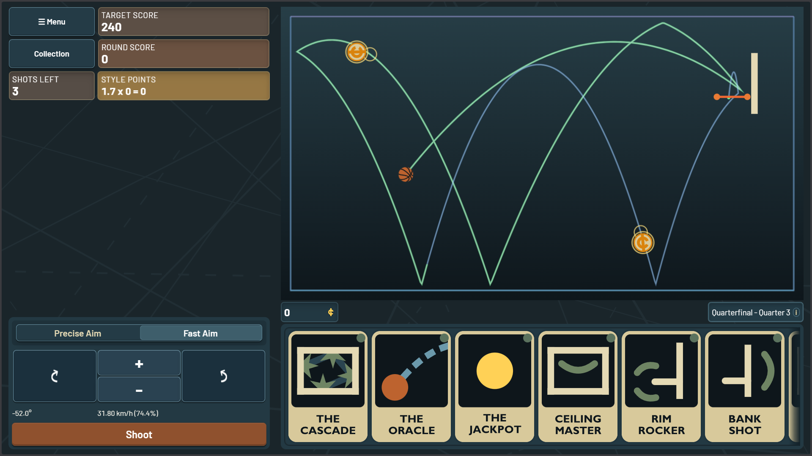Select the Ceiling Master card
812x456 pixels.
[578, 386]
